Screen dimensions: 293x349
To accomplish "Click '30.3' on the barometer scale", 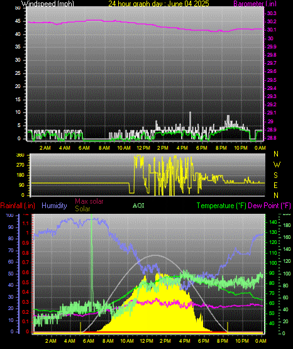I will point(272,13).
